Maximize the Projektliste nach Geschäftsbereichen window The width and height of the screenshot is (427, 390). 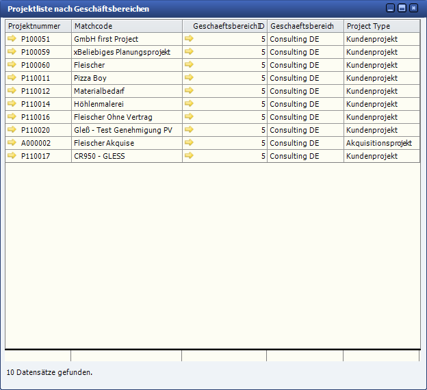[402, 8]
